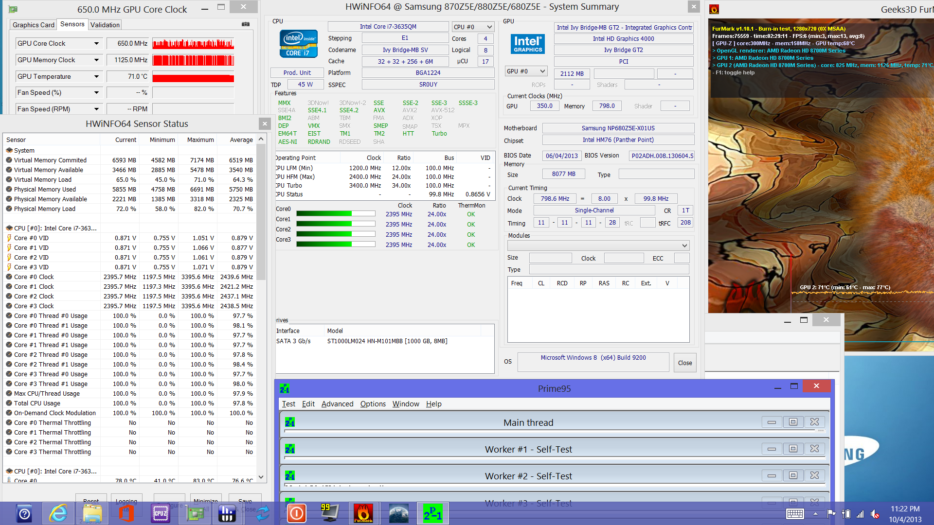This screenshot has height=525, width=934.
Task: Open the Prime95 Test menu
Action: [x=288, y=403]
